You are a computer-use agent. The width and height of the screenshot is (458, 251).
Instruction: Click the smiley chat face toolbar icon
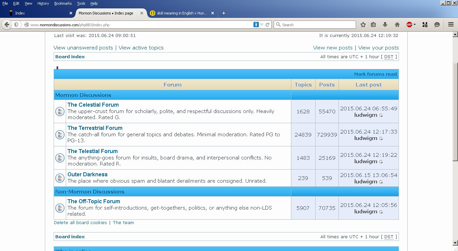(x=437, y=25)
